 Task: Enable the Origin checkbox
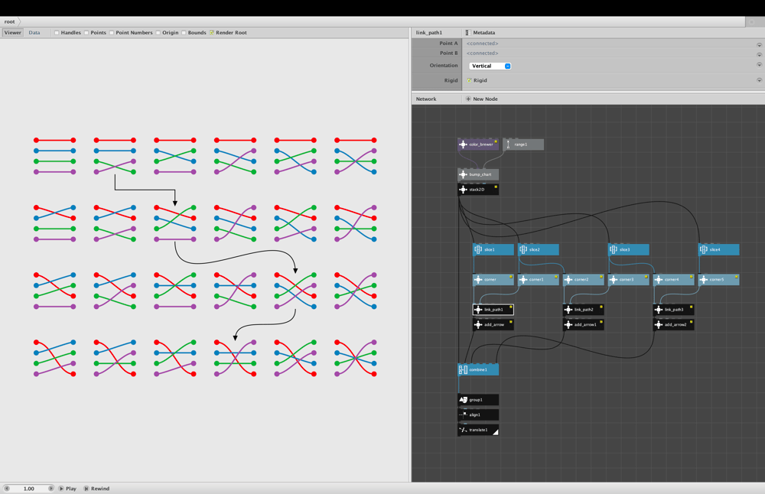click(x=158, y=33)
